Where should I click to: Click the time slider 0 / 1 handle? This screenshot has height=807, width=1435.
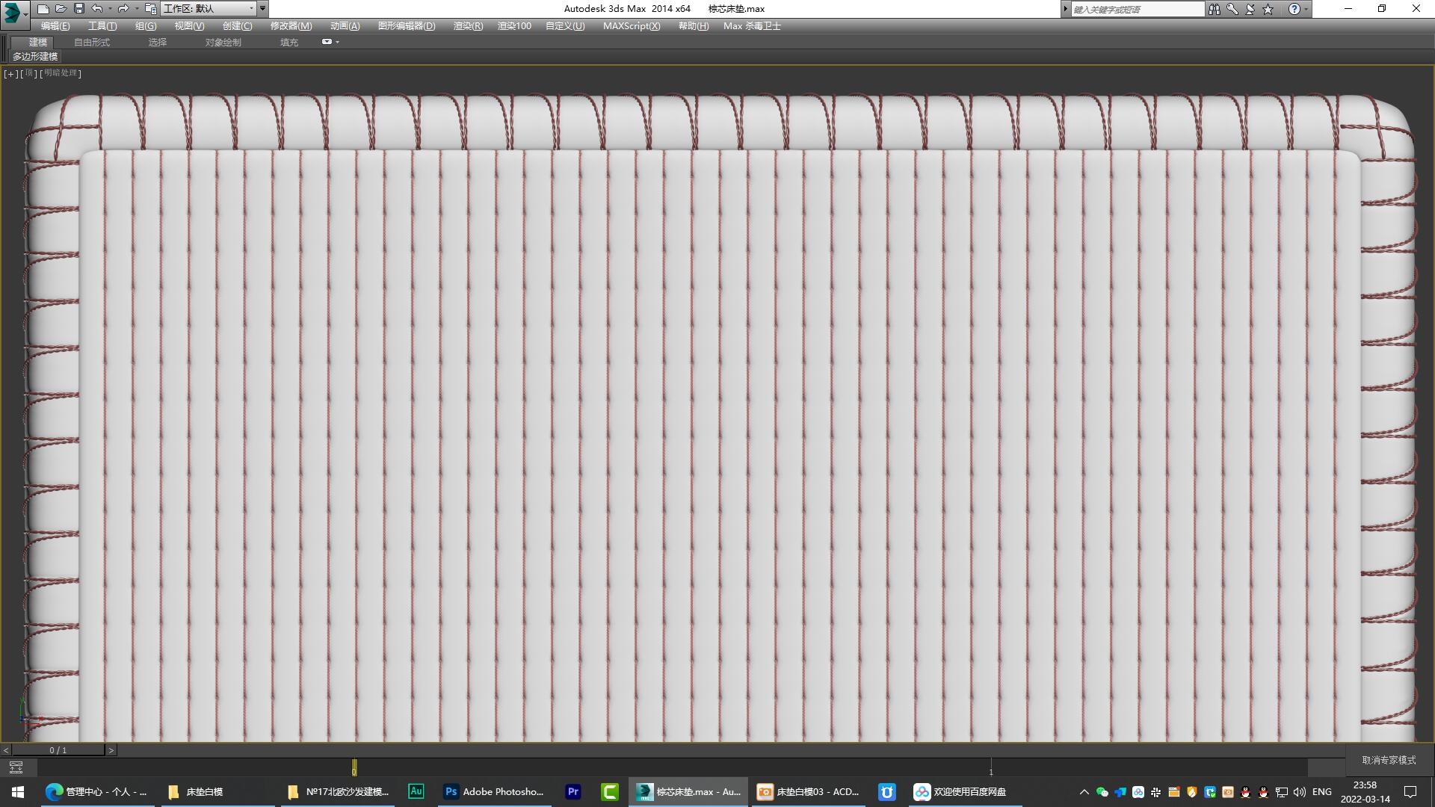pyautogui.click(x=58, y=749)
